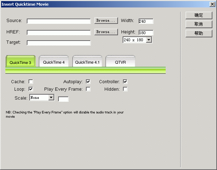Viewport: 217px width, 170px height.
Task: Open help via the 帮助 button
Action: click(199, 33)
